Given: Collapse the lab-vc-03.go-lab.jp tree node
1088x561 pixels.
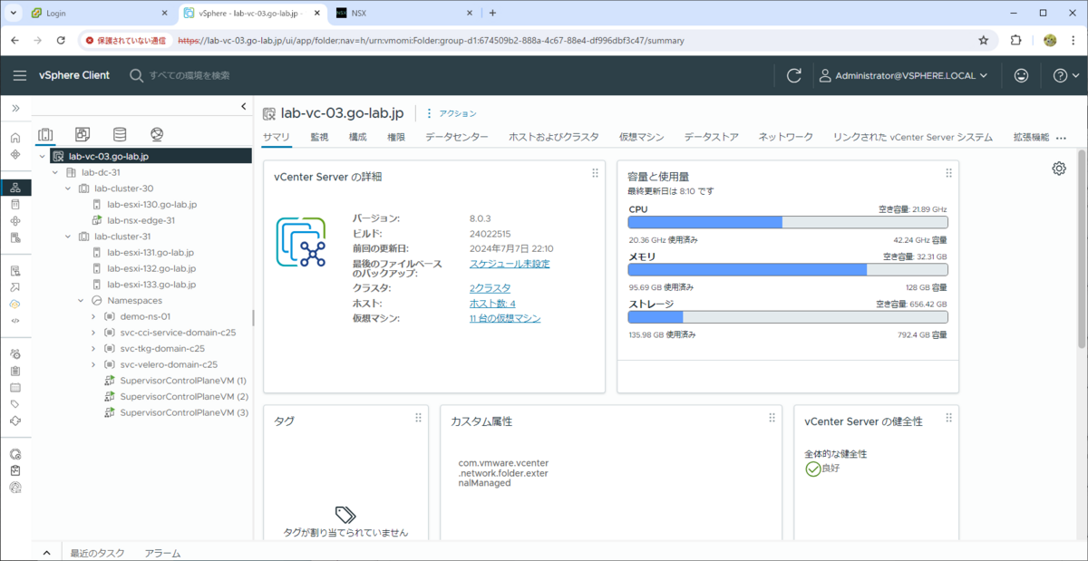Looking at the screenshot, I should click(43, 157).
